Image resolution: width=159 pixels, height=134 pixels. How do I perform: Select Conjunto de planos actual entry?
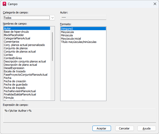tap(20, 52)
